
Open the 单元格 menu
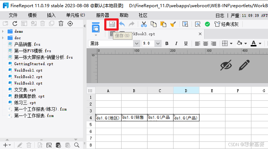[75, 15]
